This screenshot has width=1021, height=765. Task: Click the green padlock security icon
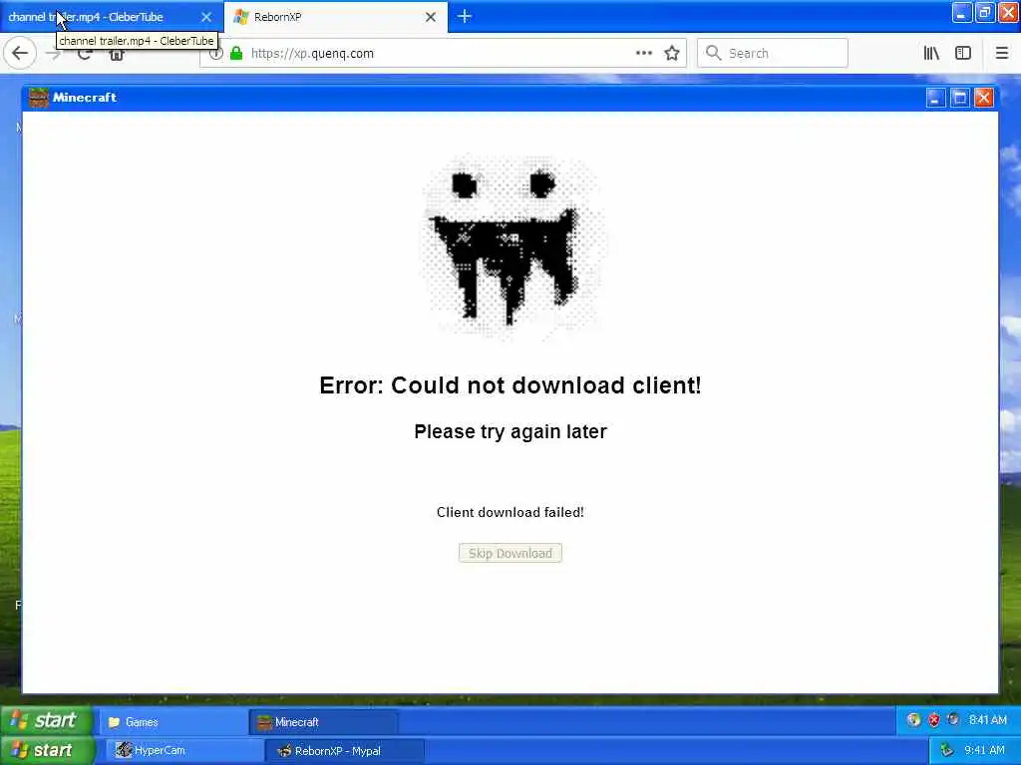[236, 54]
